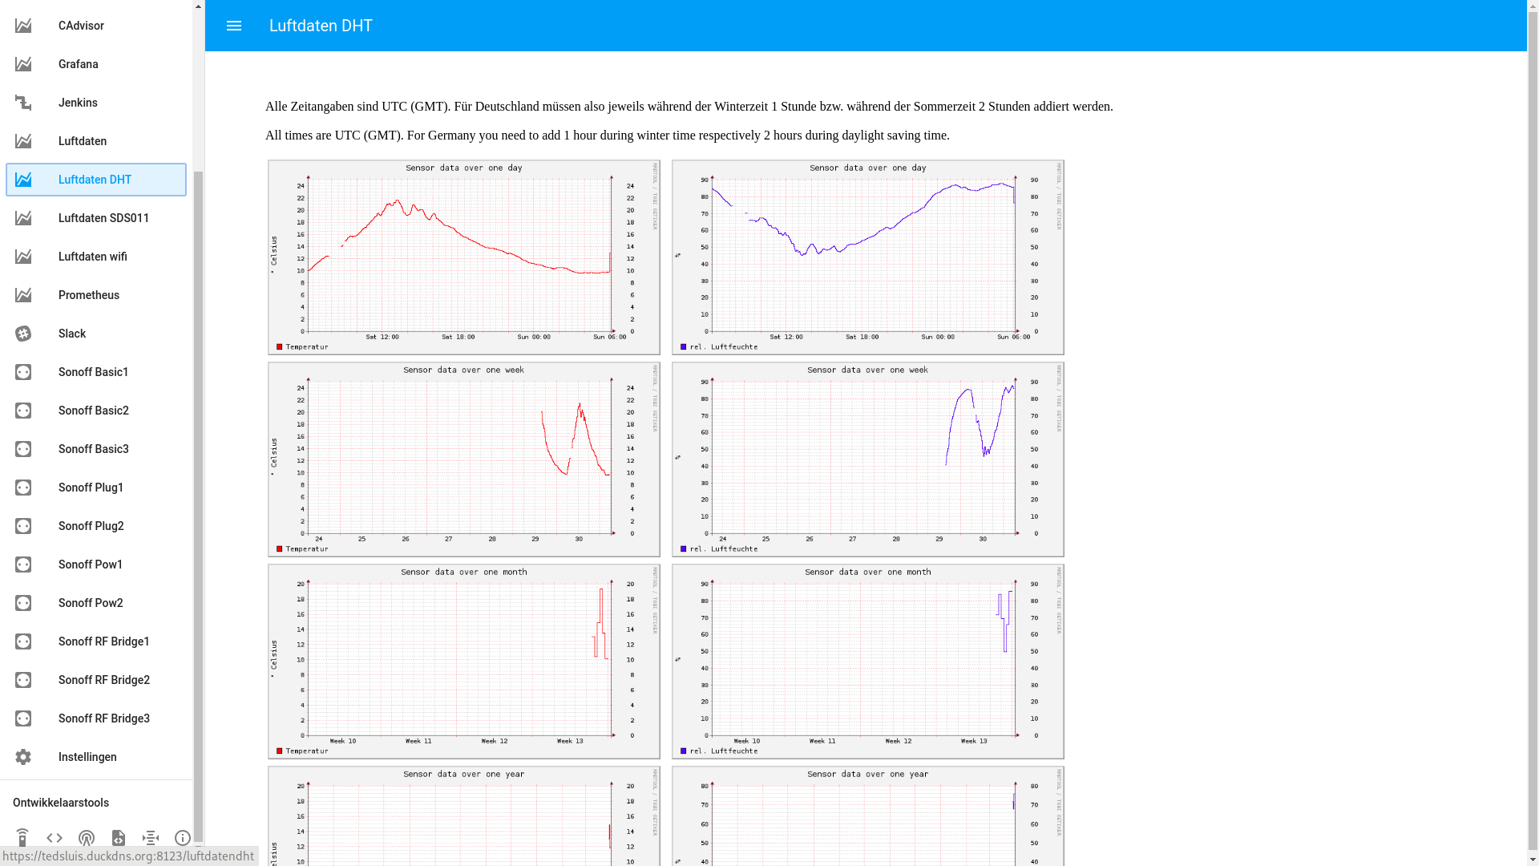Image resolution: width=1539 pixels, height=866 pixels.
Task: Click the Jenkins navigation icon
Action: pos(23,103)
